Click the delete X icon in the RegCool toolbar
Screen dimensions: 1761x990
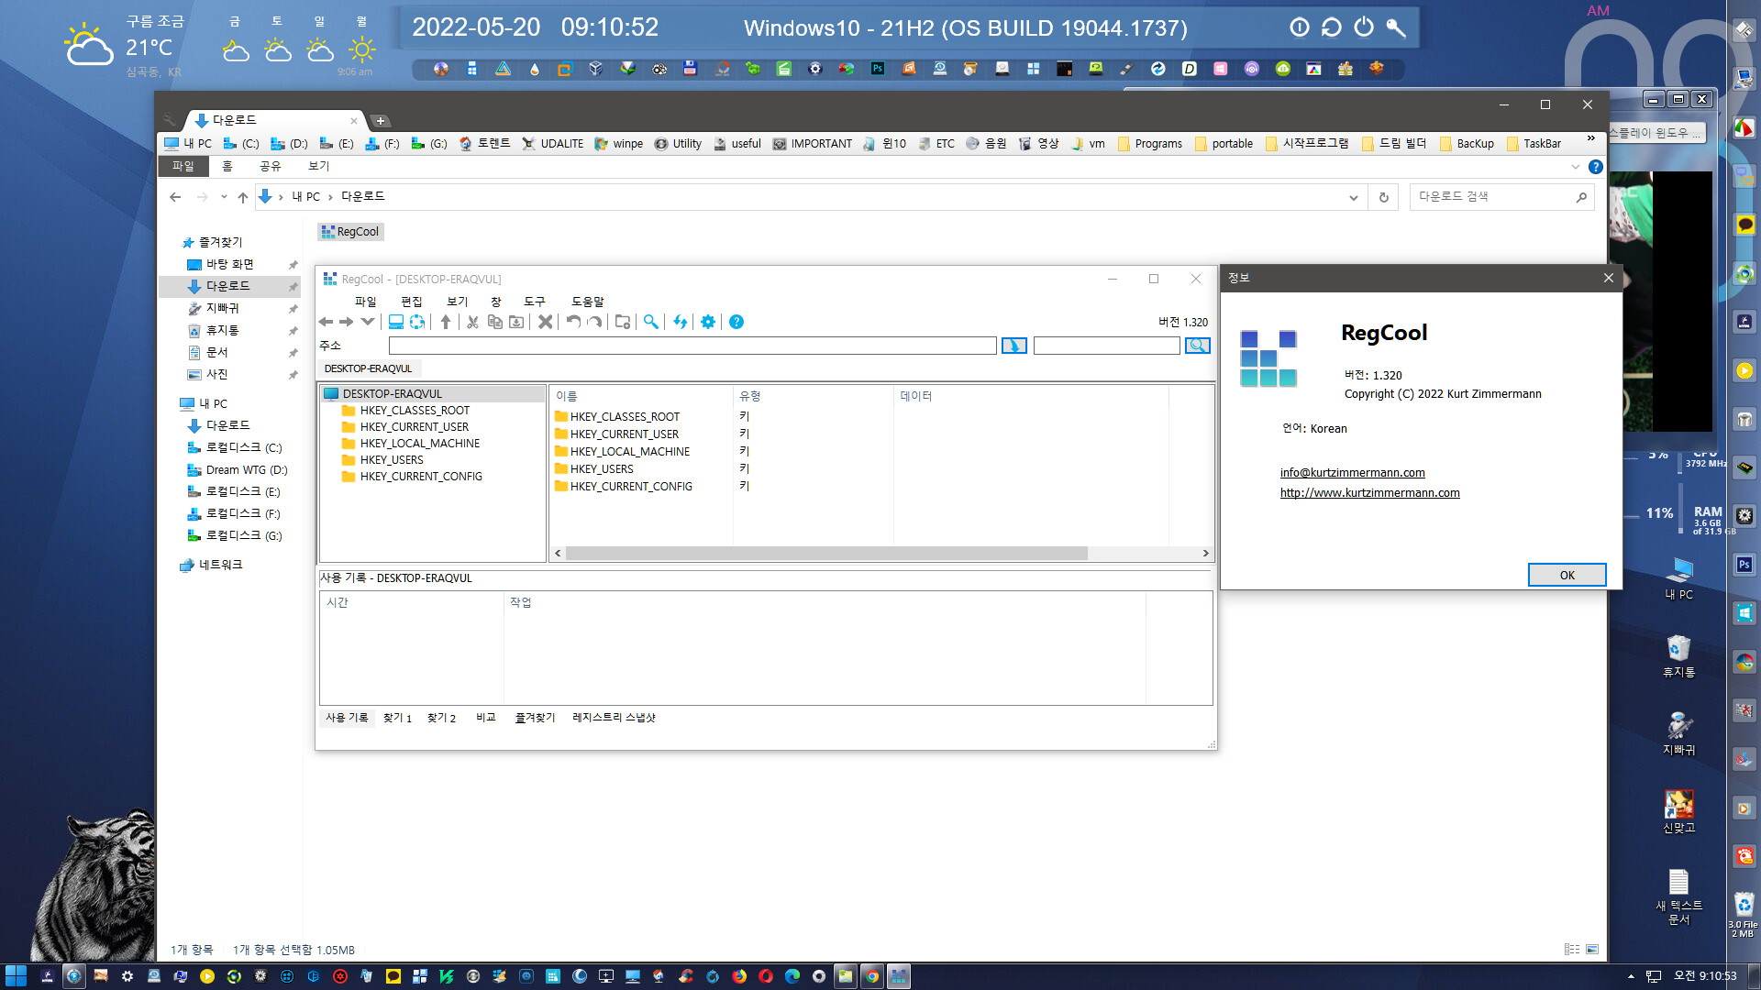click(x=545, y=322)
